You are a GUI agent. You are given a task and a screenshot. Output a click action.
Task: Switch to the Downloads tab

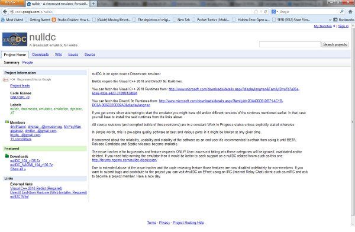coord(40,54)
